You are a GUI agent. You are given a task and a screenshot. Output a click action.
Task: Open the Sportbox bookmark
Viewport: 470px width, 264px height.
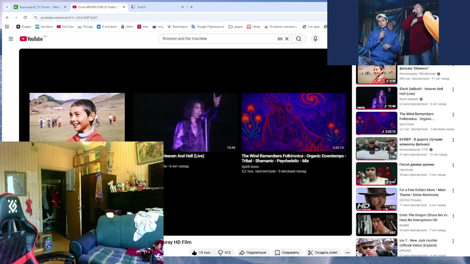(x=44, y=26)
